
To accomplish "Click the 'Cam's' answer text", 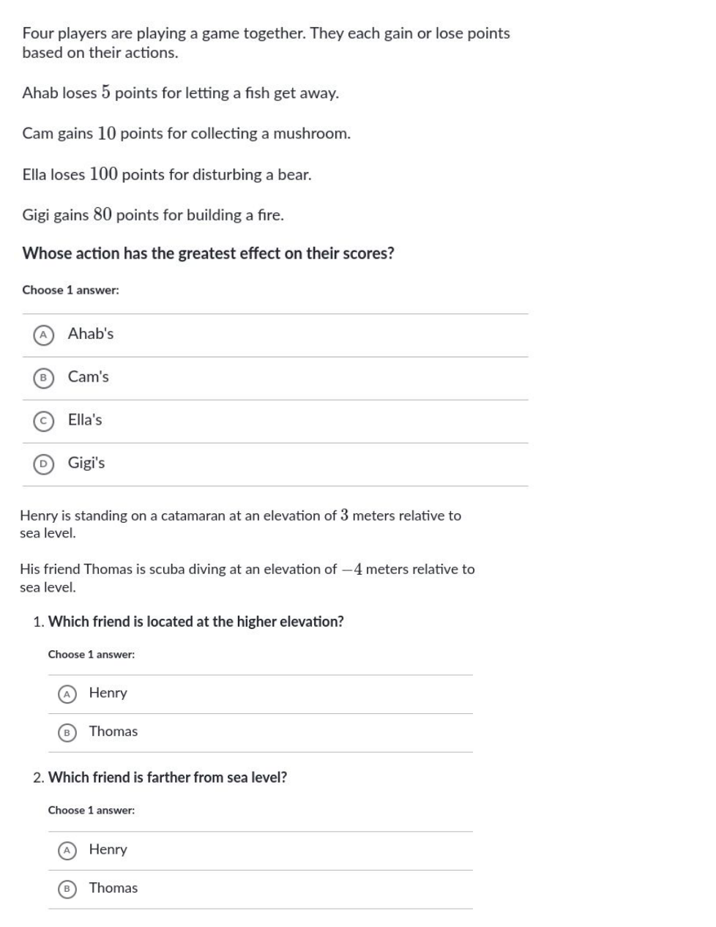I will (89, 377).
